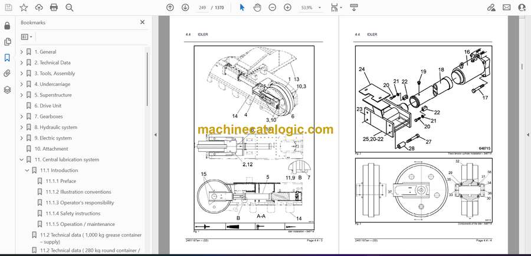Image resolution: width=531 pixels, height=256 pixels.
Task: Star this document as a favorite
Action: tap(24, 8)
